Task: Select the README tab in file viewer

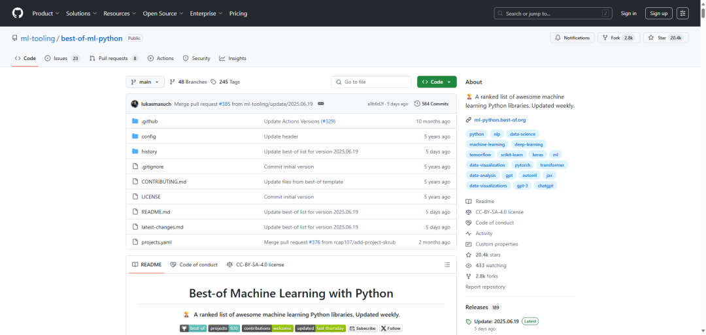Action: 146,265
